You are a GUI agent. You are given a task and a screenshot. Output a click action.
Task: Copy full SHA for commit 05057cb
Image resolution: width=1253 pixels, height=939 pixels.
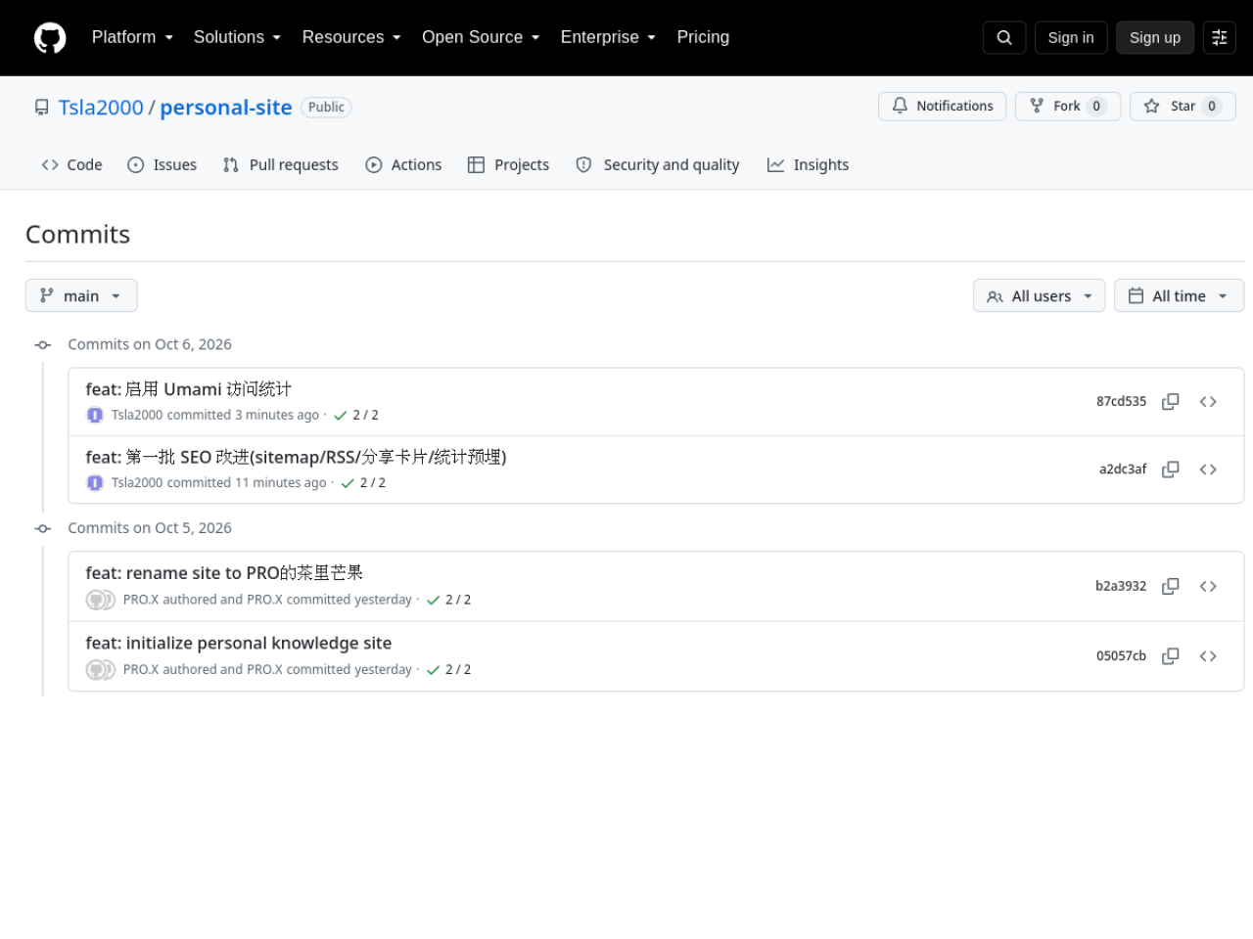(x=1171, y=656)
